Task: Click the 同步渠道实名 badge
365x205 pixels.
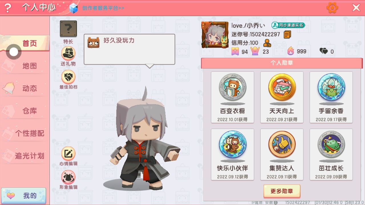Action: 288,25
